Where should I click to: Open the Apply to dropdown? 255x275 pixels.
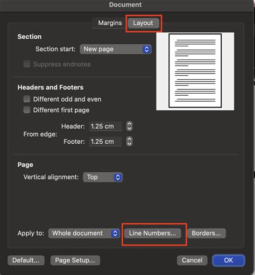(84, 233)
